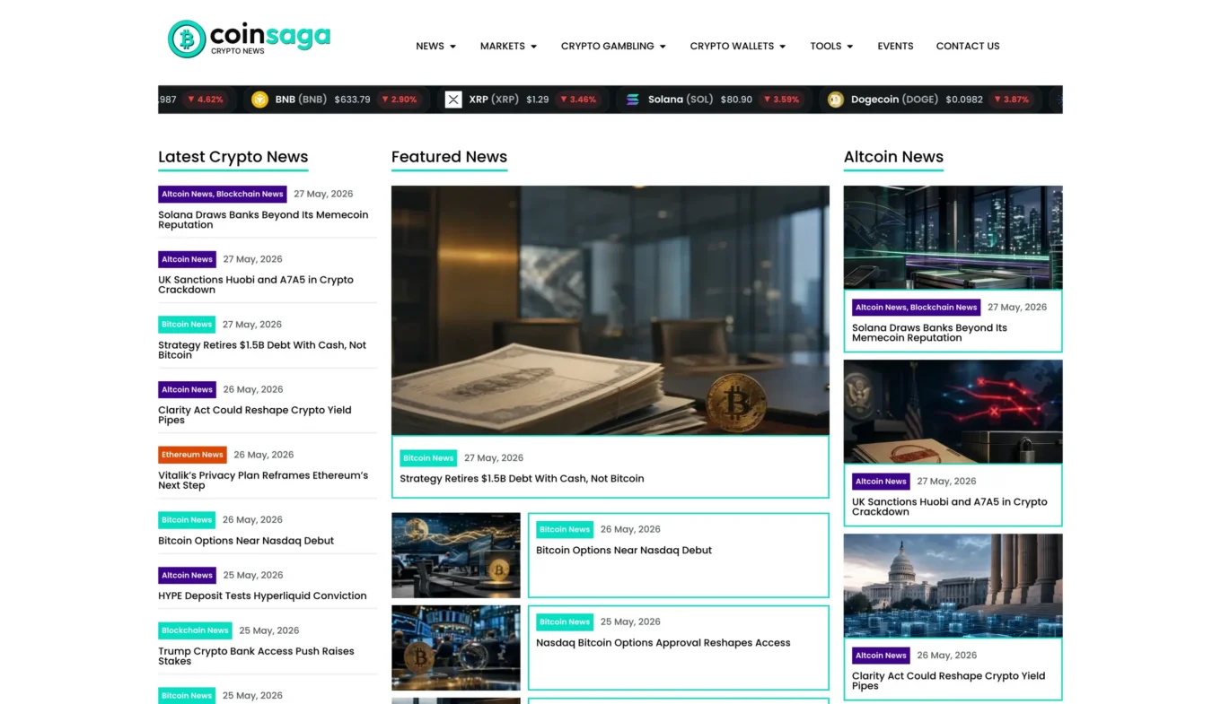Expand the News menu dropdown
1221x704 pixels.
click(435, 46)
